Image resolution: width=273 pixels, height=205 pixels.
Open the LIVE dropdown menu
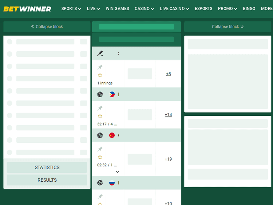click(x=93, y=9)
